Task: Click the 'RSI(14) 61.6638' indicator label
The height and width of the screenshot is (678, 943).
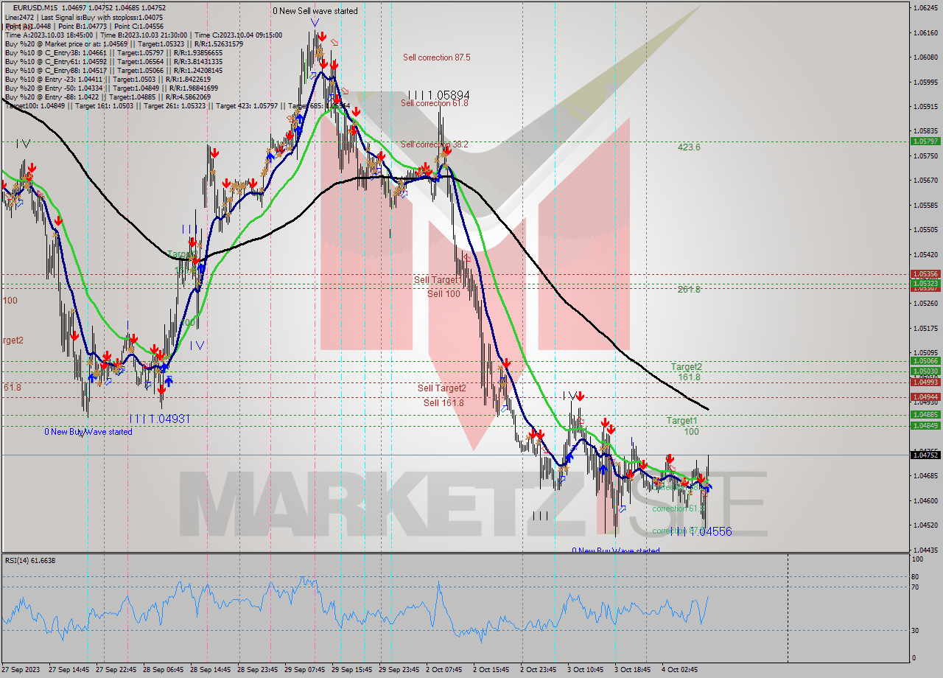Action: 30,560
